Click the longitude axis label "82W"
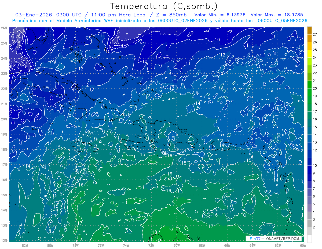The image size is (322, 249). point(25,245)
